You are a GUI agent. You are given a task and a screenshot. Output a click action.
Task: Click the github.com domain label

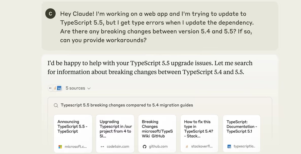pos(158,147)
